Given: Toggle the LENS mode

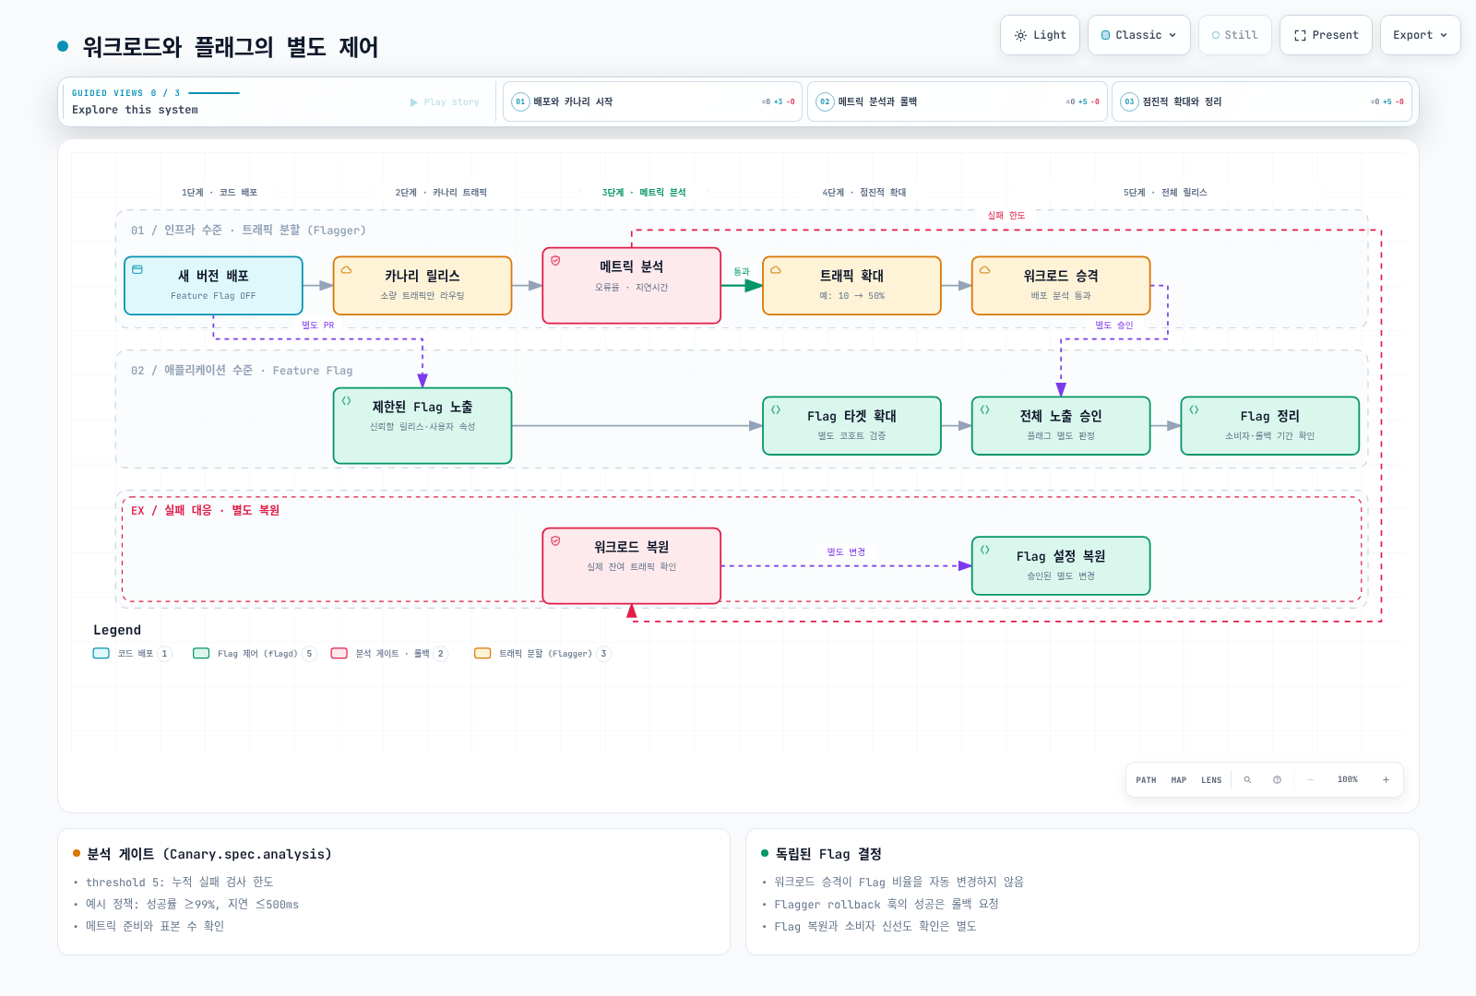Looking at the screenshot, I should pos(1211,780).
